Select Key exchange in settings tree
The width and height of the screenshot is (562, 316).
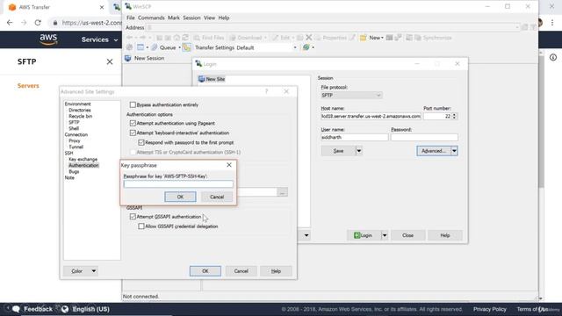pyautogui.click(x=83, y=159)
